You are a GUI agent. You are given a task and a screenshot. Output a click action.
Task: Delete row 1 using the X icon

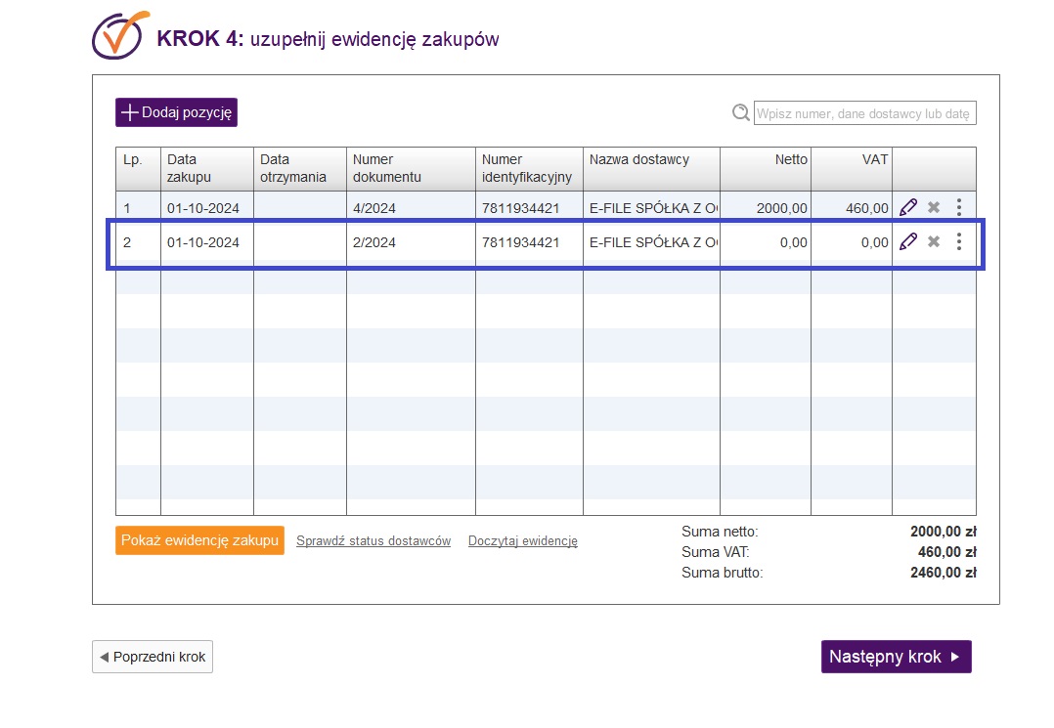coord(934,207)
